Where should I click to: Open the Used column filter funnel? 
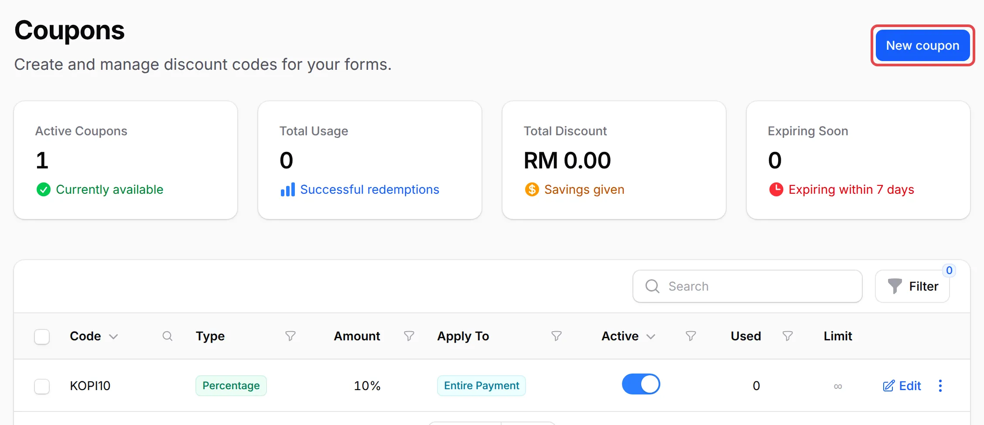point(788,336)
